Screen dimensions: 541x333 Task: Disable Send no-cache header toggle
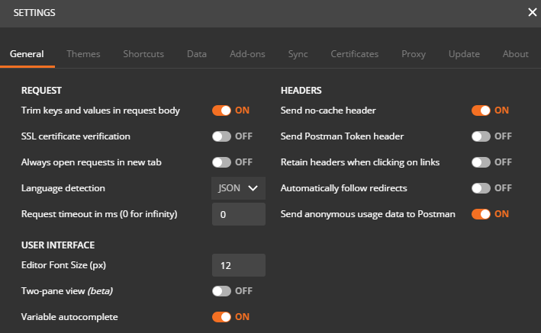481,110
